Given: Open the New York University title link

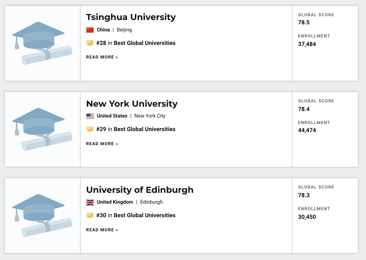Looking at the screenshot, I should pos(132,104).
